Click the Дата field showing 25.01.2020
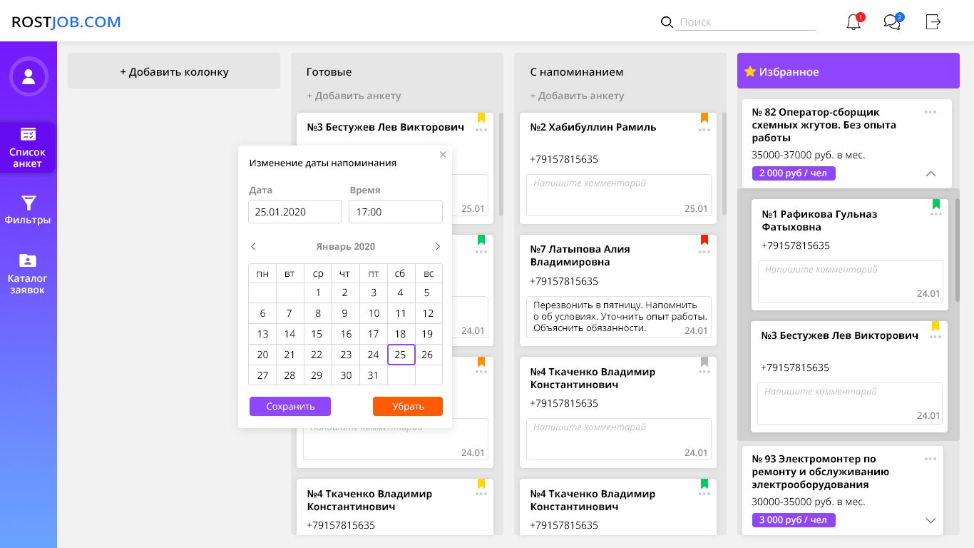This screenshot has height=548, width=974. tap(295, 212)
